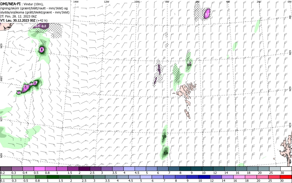The height and width of the screenshot is (183, 292).
Task: Click the '3.5' number under the upper colour scale
Action: pos(114,173)
